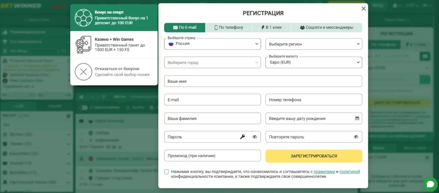The width and height of the screenshot is (439, 193).
Task: Click the Russia flag in country selector
Action: click(x=170, y=44)
